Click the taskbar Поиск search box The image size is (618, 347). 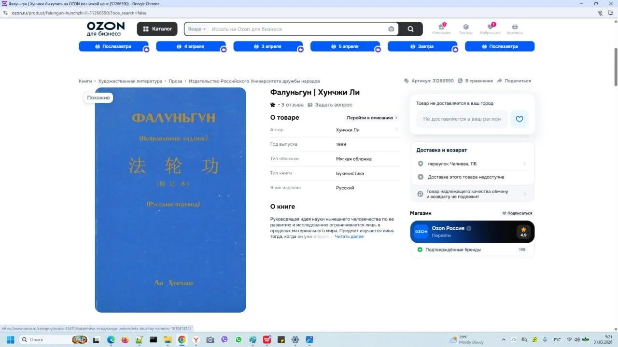[53, 340]
